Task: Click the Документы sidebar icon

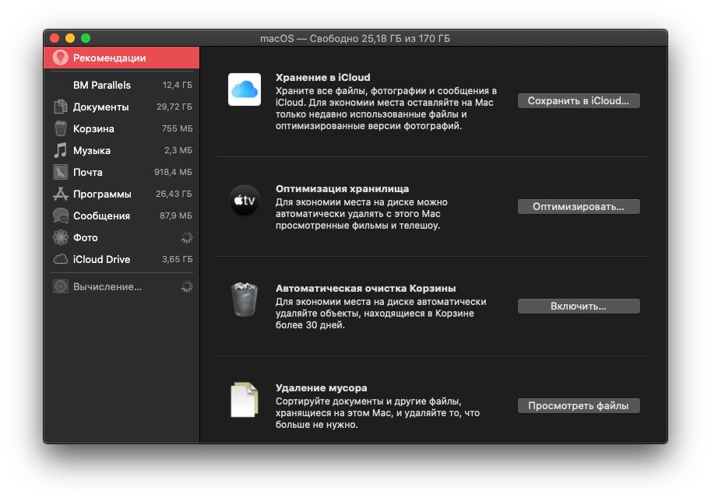Action: [x=60, y=107]
